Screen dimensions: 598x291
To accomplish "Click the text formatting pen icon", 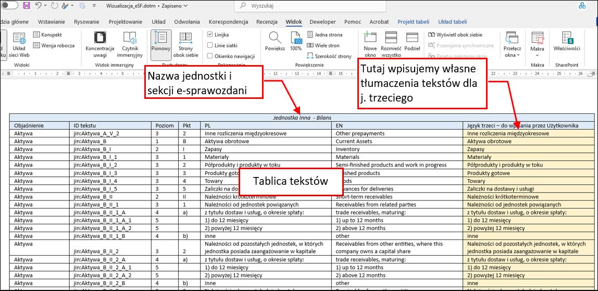I will click(65, 6).
